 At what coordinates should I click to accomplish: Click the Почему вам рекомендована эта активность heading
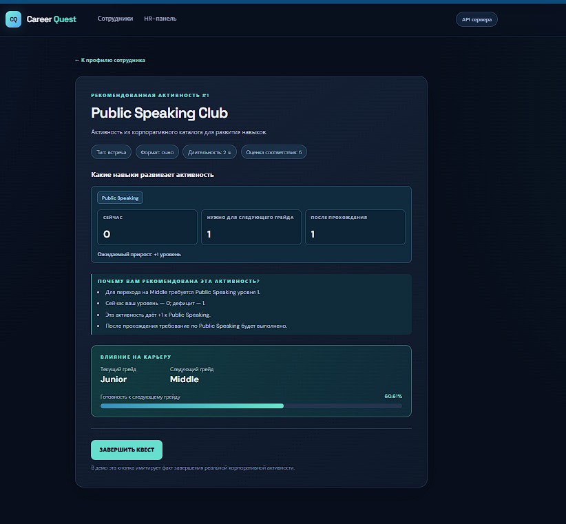coord(178,281)
